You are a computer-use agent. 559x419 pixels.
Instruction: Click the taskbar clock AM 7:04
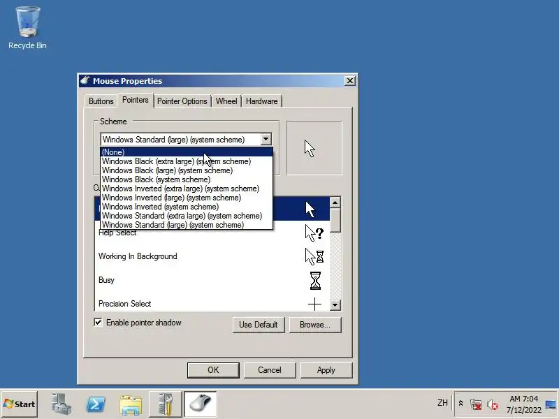coord(523,399)
